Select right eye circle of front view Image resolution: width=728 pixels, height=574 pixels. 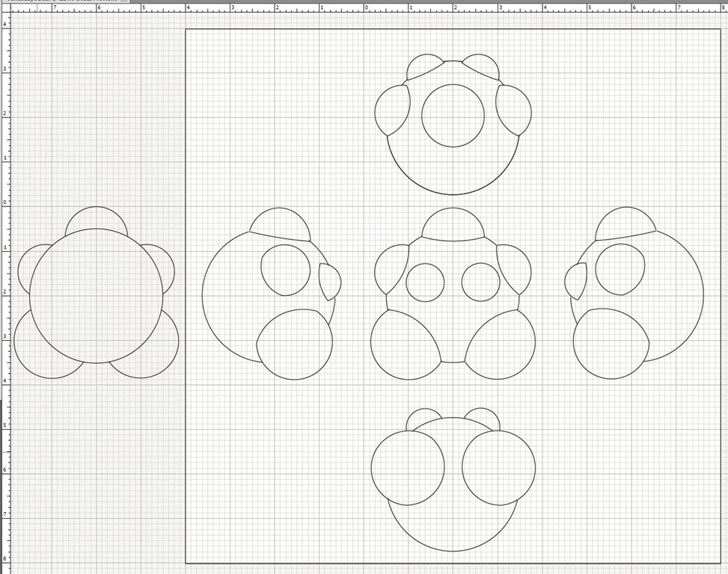(480, 283)
